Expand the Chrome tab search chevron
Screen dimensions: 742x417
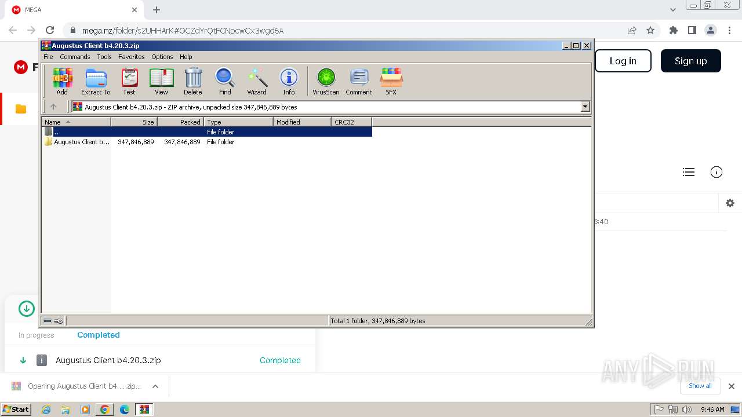pyautogui.click(x=673, y=10)
